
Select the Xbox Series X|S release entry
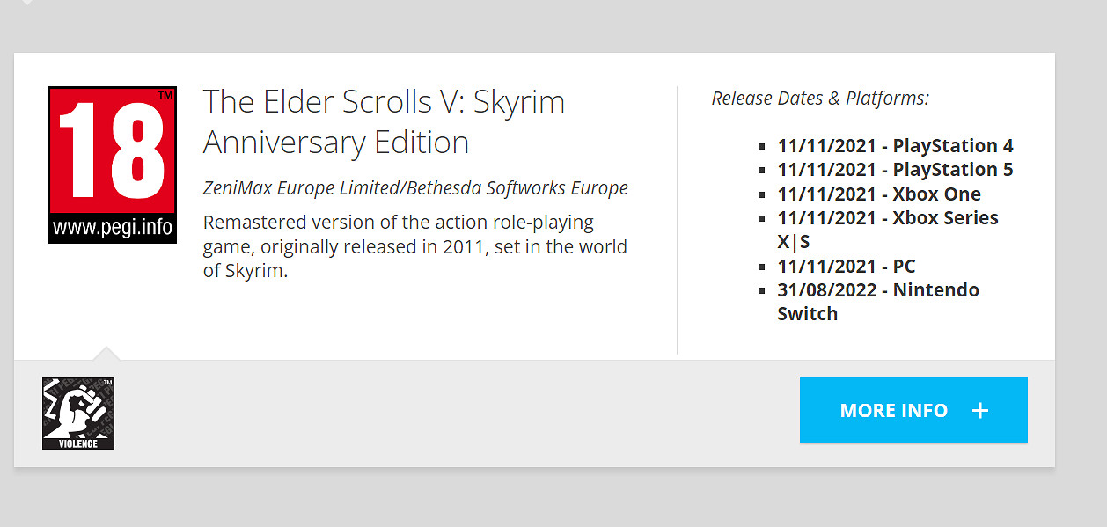click(887, 230)
